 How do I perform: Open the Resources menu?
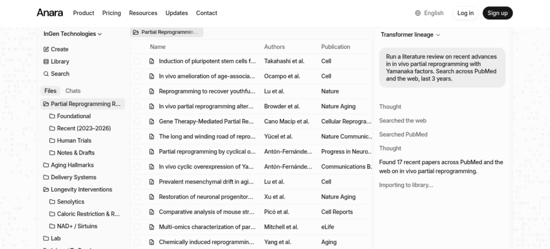[143, 13]
